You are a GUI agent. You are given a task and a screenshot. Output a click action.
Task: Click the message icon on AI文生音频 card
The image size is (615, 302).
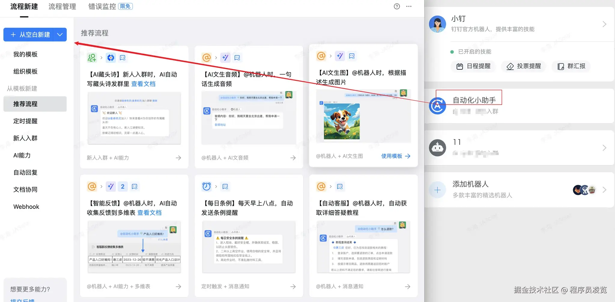click(x=237, y=57)
